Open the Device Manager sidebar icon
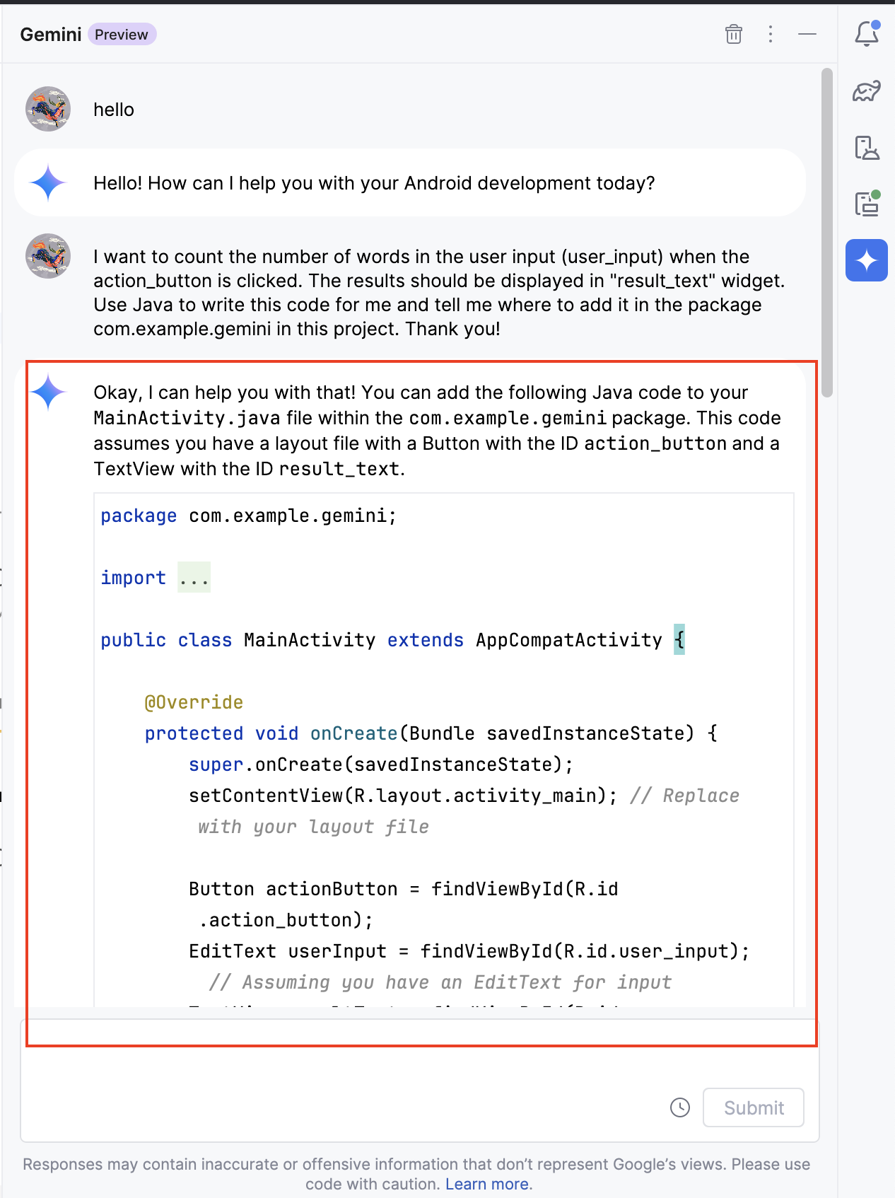 click(866, 148)
